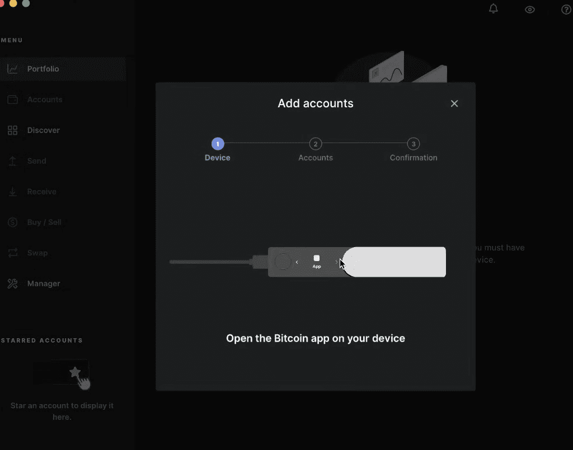
Task: Go to Discover in the sidebar menu
Action: click(x=43, y=130)
